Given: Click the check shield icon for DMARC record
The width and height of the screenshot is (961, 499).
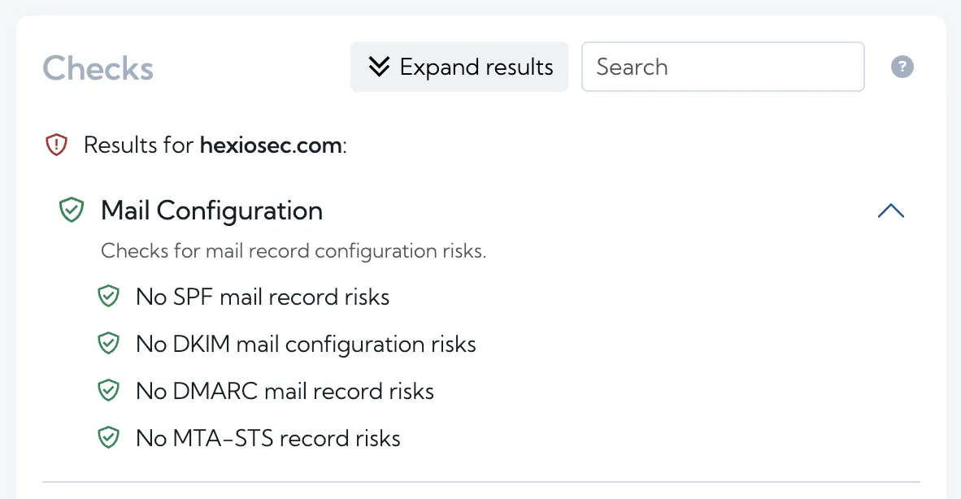Looking at the screenshot, I should (x=109, y=390).
